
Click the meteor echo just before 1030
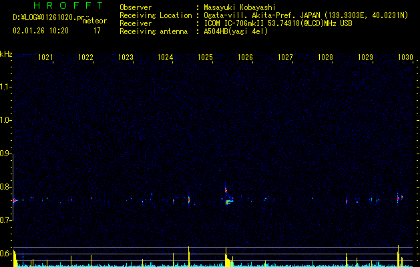click(x=399, y=198)
